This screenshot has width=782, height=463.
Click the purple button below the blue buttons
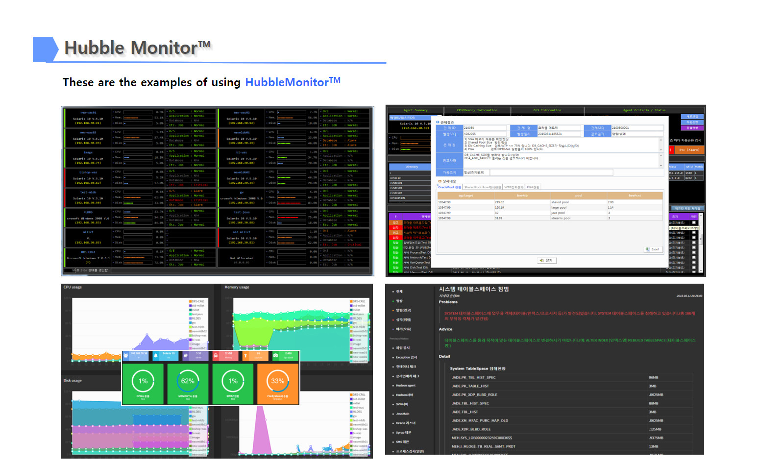pyautogui.click(x=692, y=128)
